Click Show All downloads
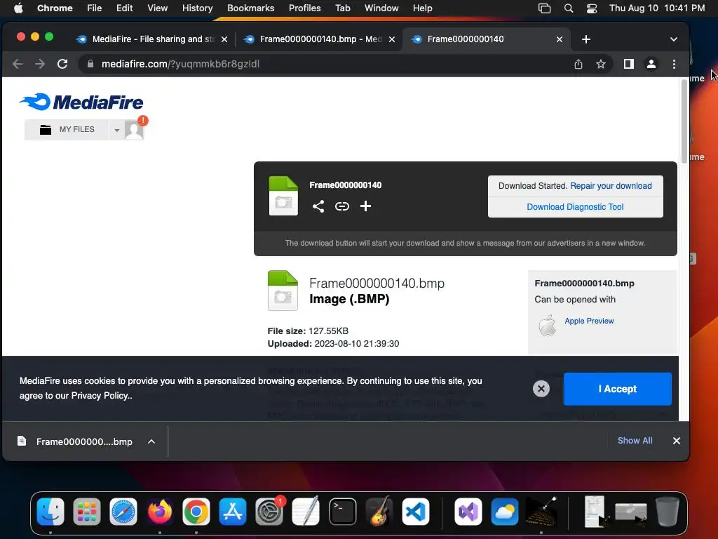 [x=635, y=441]
